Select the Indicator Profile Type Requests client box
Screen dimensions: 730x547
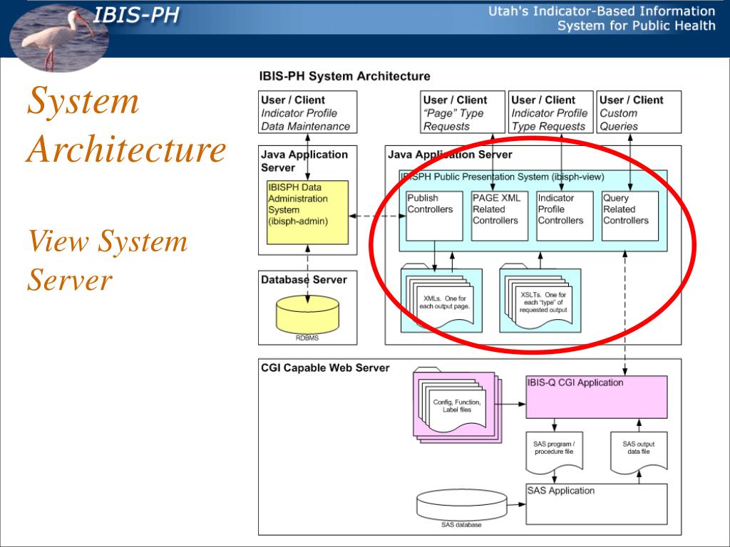(551, 112)
